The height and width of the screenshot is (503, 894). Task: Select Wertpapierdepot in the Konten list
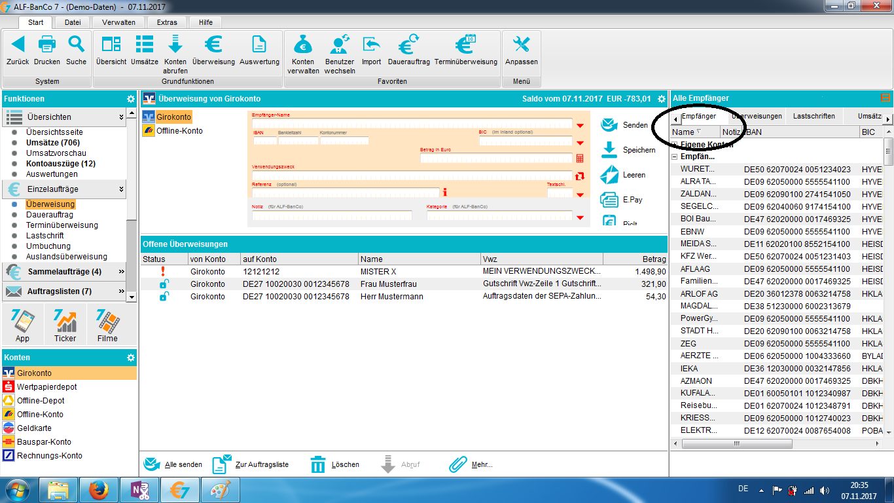click(69, 387)
